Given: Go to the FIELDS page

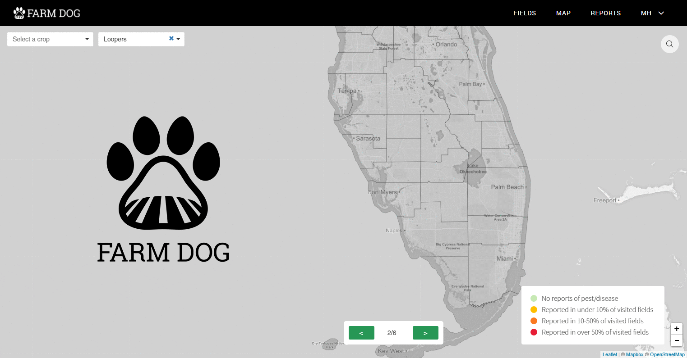Looking at the screenshot, I should [x=525, y=13].
